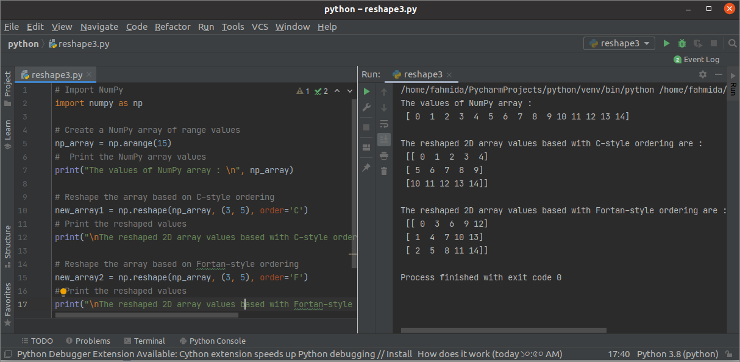Rerun the script from the Run panel
Viewport: 740px width, 362px height.
point(366,91)
